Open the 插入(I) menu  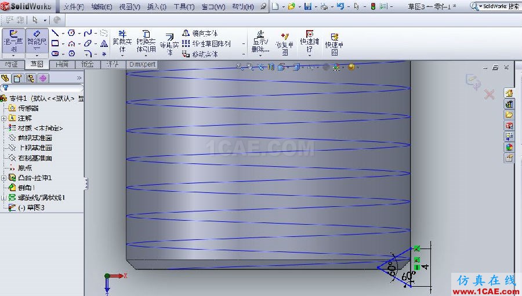click(x=157, y=6)
